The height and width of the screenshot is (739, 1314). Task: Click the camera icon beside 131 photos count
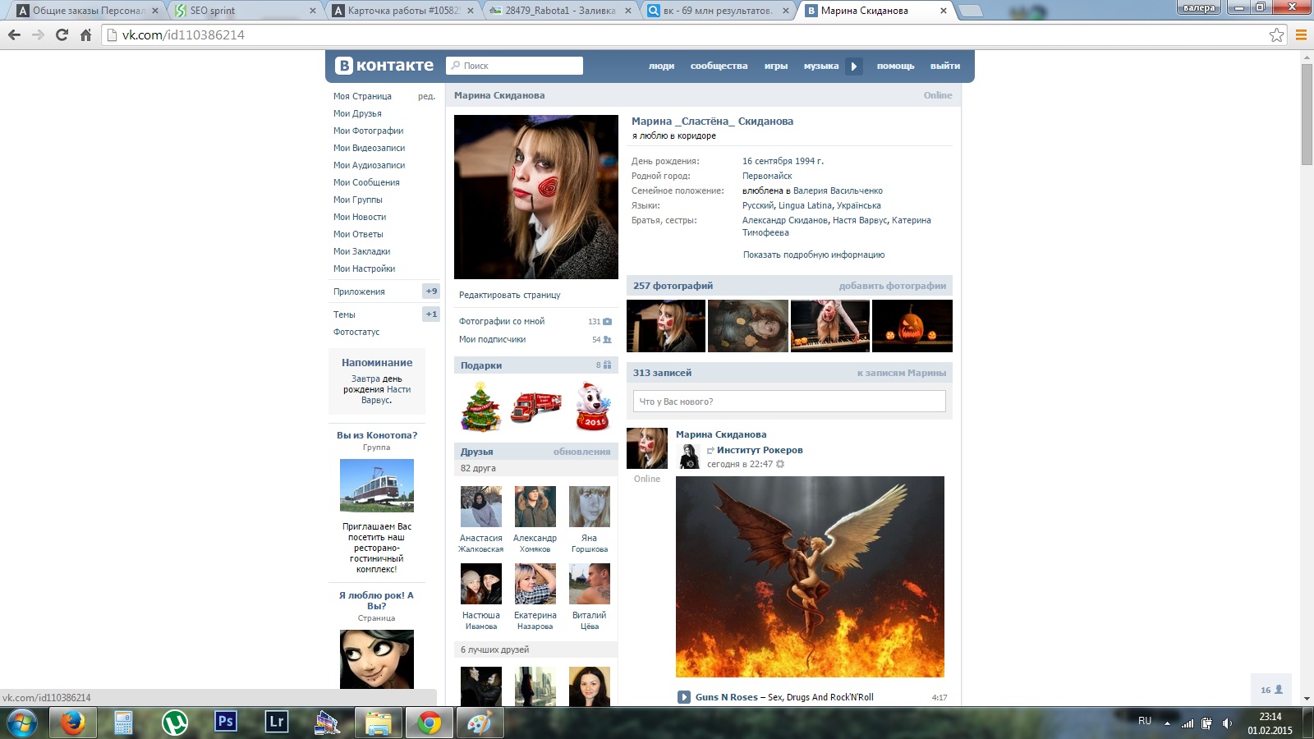608,322
